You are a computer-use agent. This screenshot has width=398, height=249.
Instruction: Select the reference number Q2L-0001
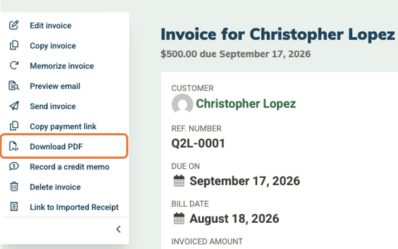point(198,143)
